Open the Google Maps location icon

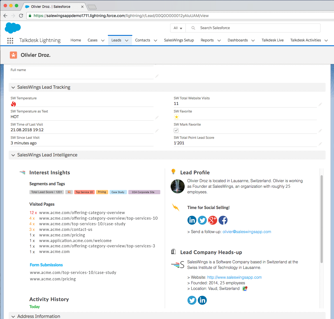click(x=245, y=288)
